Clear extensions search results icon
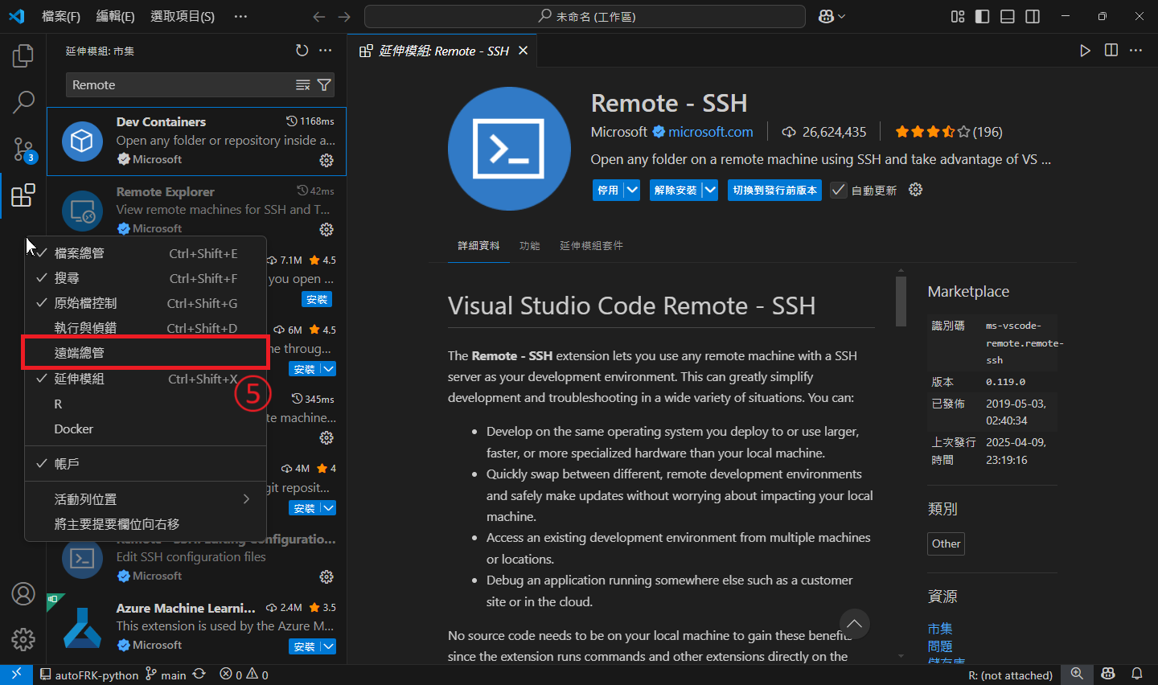 click(x=303, y=85)
